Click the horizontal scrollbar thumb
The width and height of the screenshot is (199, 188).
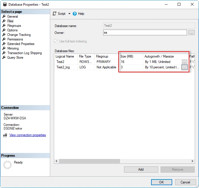click(90, 161)
